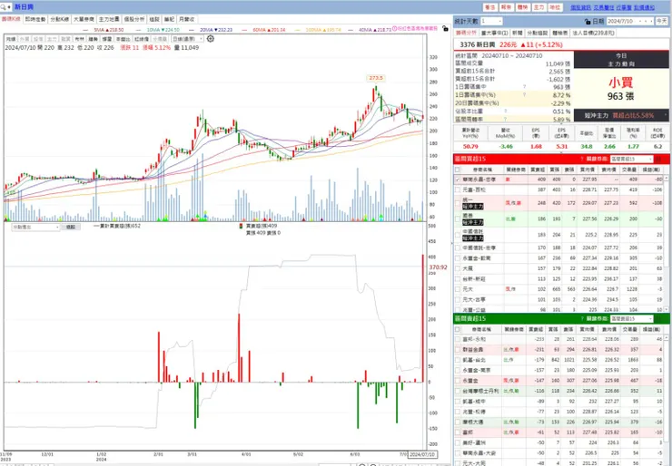The height and width of the screenshot is (466, 672).
Task: Switch to the 個股分析 tab
Action: 134,19
